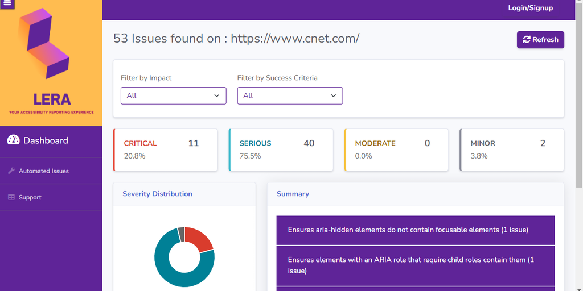Select the Critical issues card
This screenshot has width=583, height=291.
pos(165,149)
